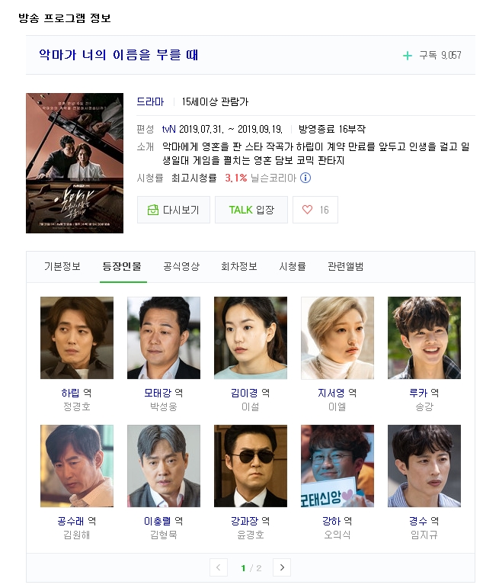
Task: Open the Nielsen Korea info icon
Action: tap(305, 178)
